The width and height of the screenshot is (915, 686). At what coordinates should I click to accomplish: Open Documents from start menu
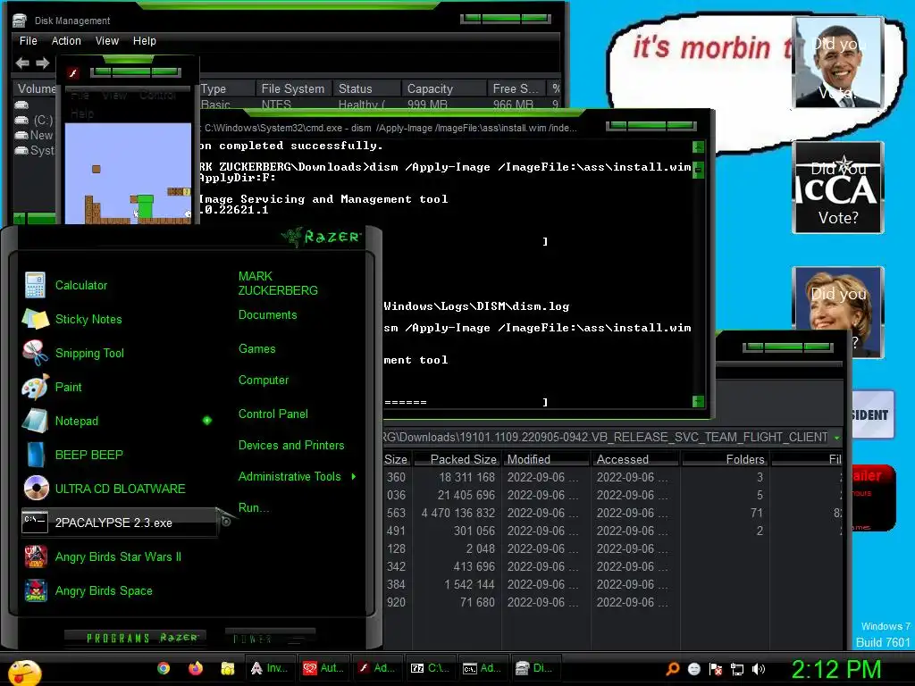[x=267, y=315]
